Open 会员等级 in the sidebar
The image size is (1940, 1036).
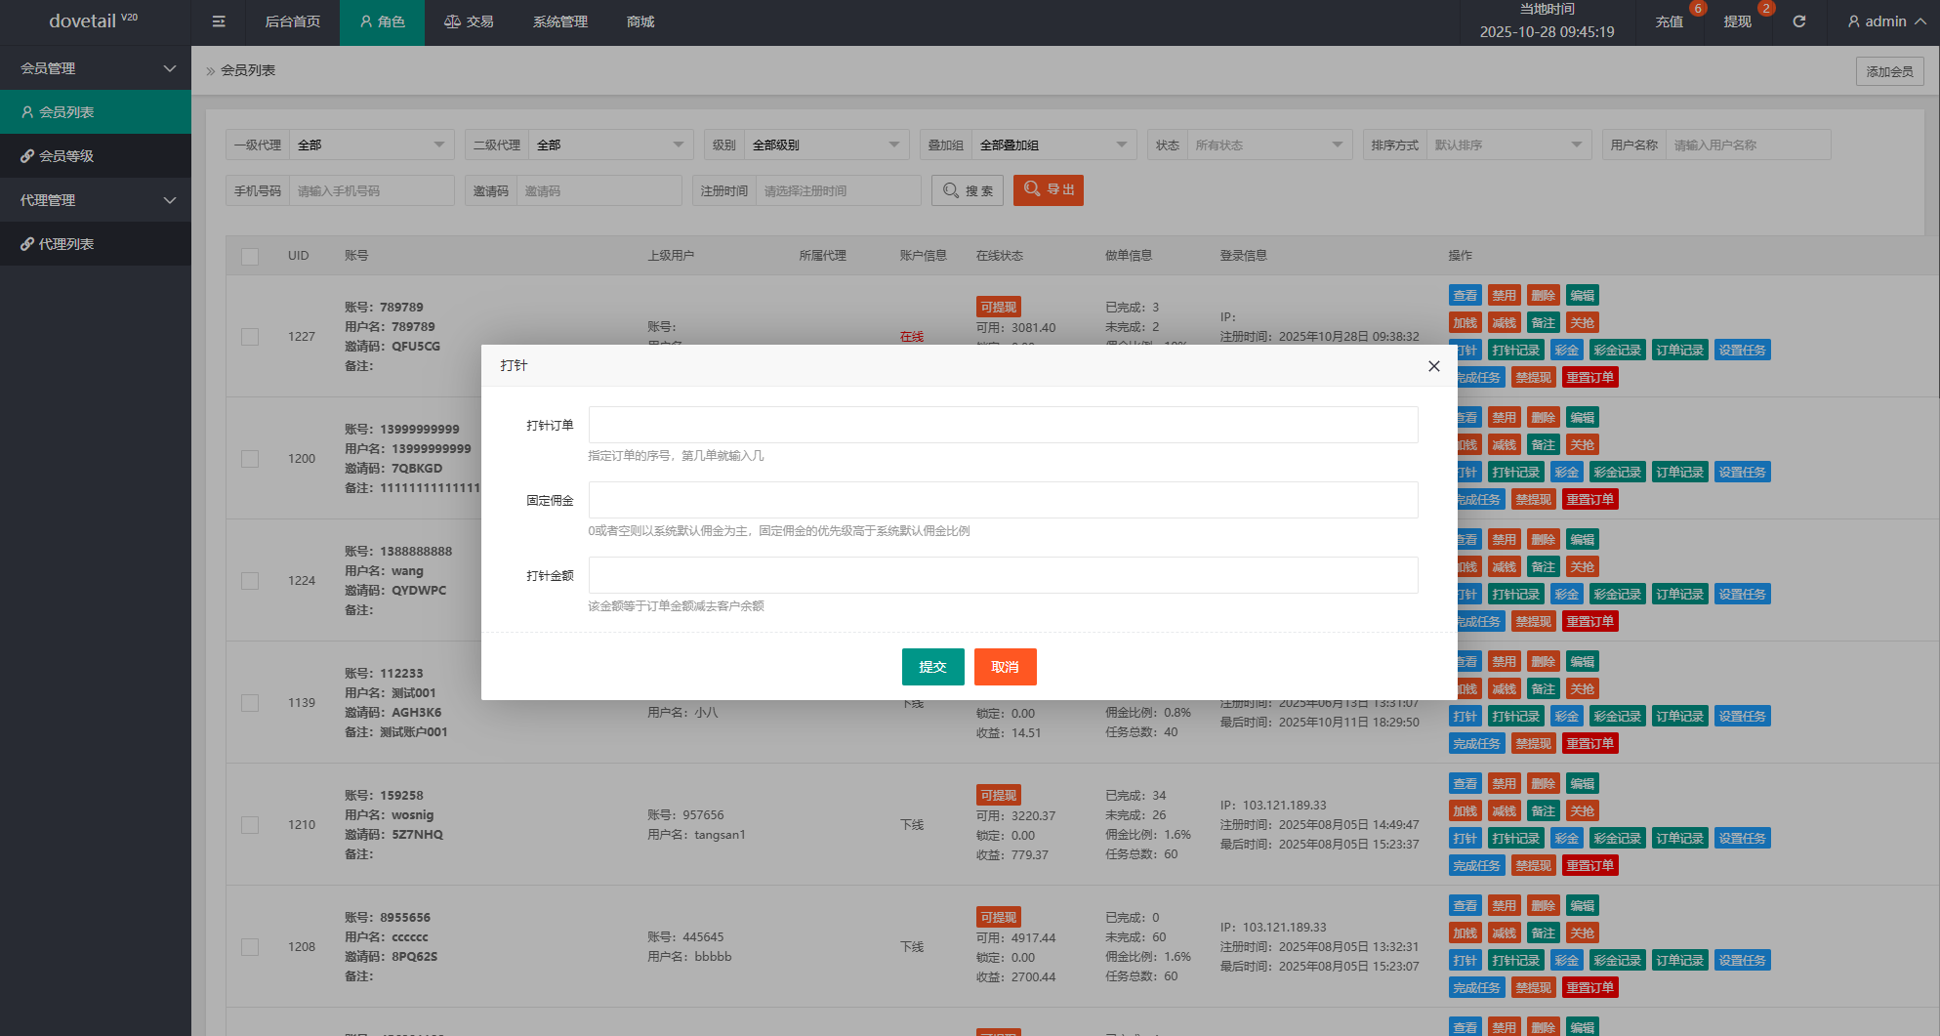pos(95,156)
